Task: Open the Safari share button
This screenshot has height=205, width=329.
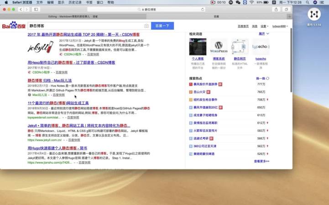Action: (x=276, y=10)
